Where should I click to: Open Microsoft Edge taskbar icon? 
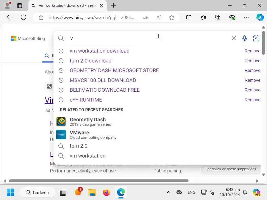click(121, 192)
